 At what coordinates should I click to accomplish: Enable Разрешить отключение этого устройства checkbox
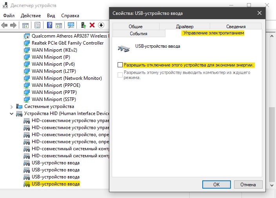point(120,65)
